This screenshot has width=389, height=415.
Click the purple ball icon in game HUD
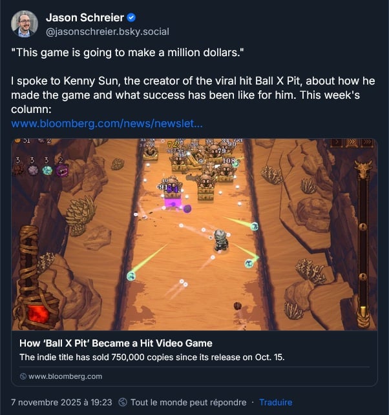[61, 170]
